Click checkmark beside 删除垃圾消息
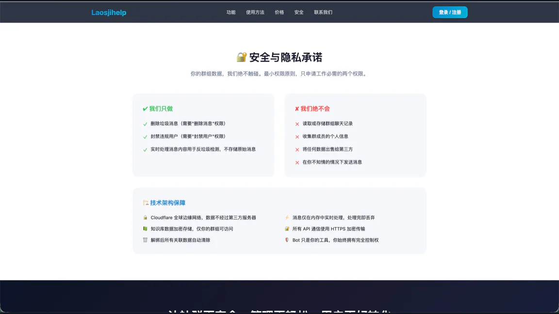Viewport: 559px width, 314px height. pyautogui.click(x=145, y=124)
